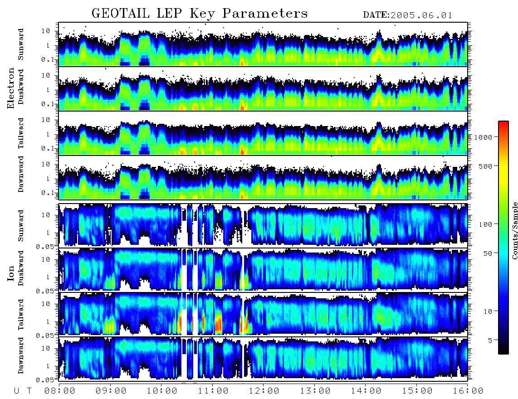
Task: Click the 0.05 tick of Ion Sunward panel
Action: 44,246
